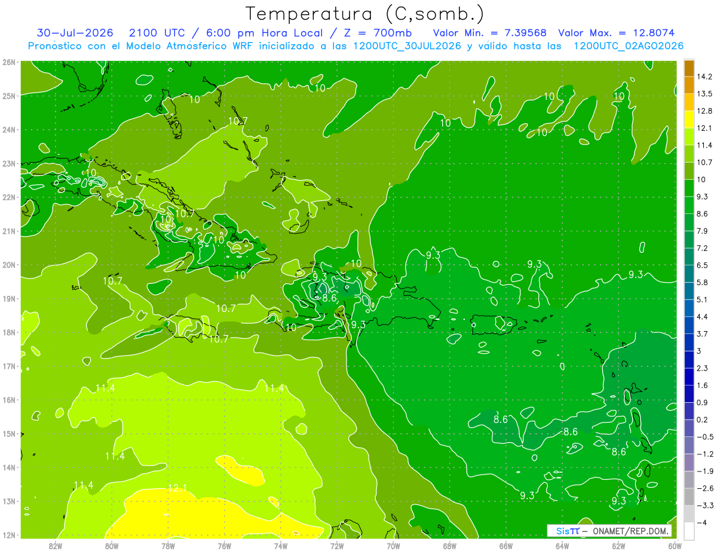Click the "64W" longitude axis label
Image resolution: width=717 pixels, height=554 pixels.
tap(562, 546)
